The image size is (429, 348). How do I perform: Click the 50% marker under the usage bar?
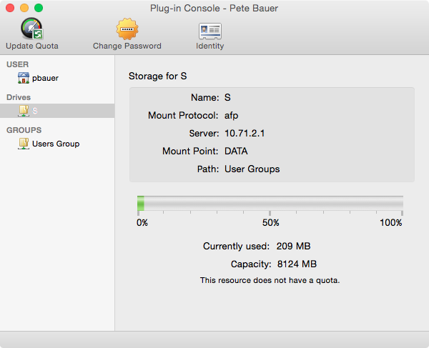(270, 222)
